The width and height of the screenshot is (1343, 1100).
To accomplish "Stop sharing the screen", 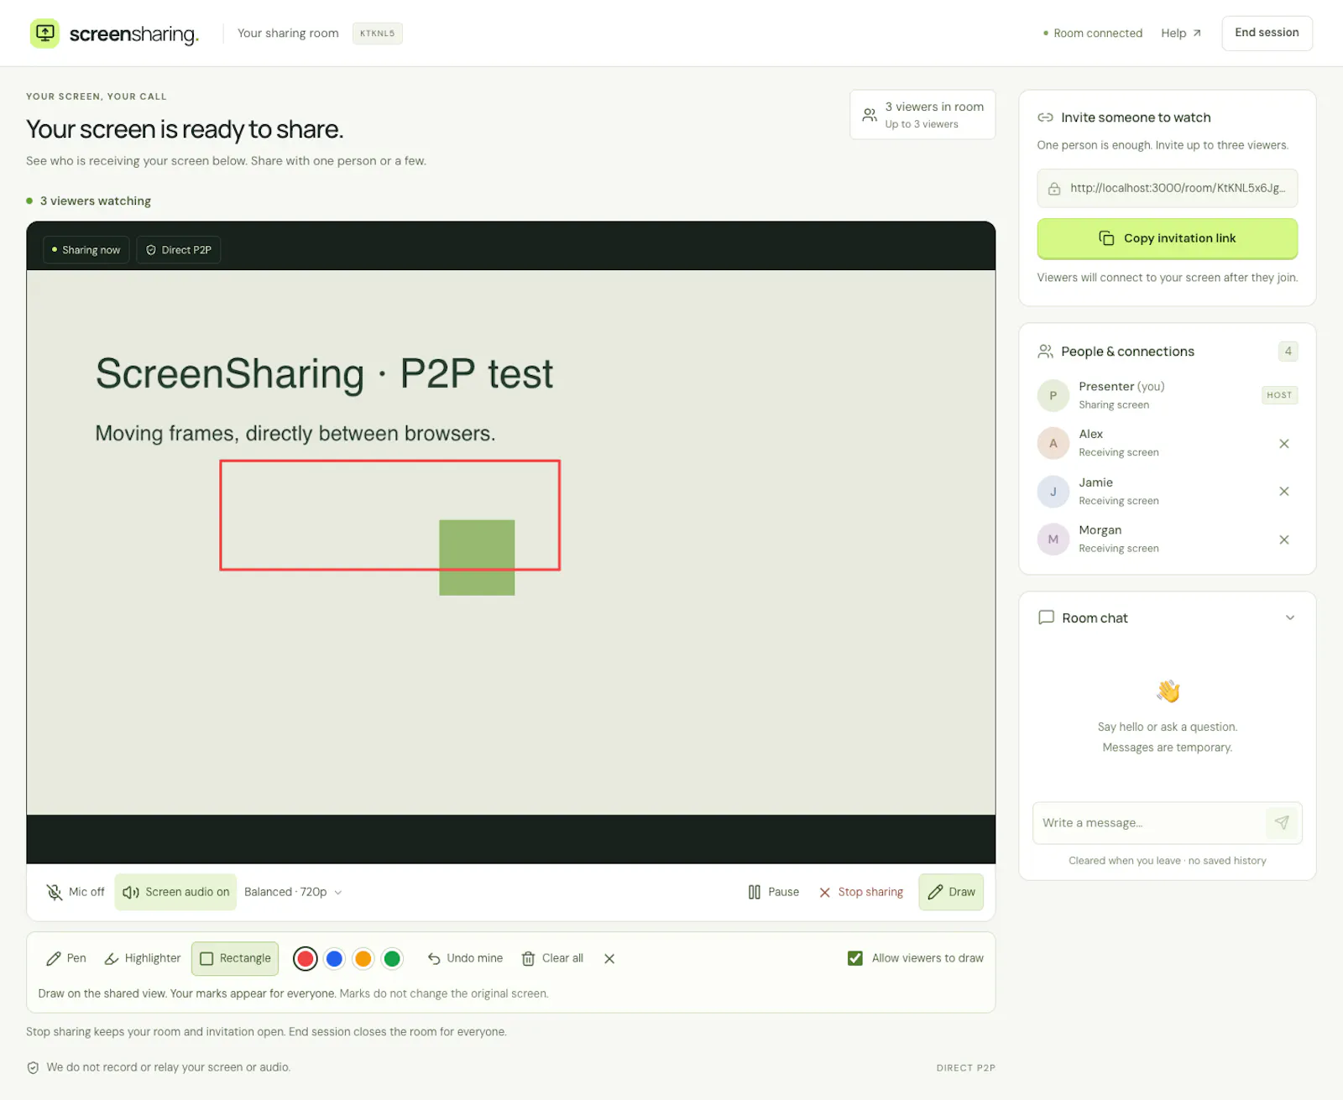I will [861, 892].
